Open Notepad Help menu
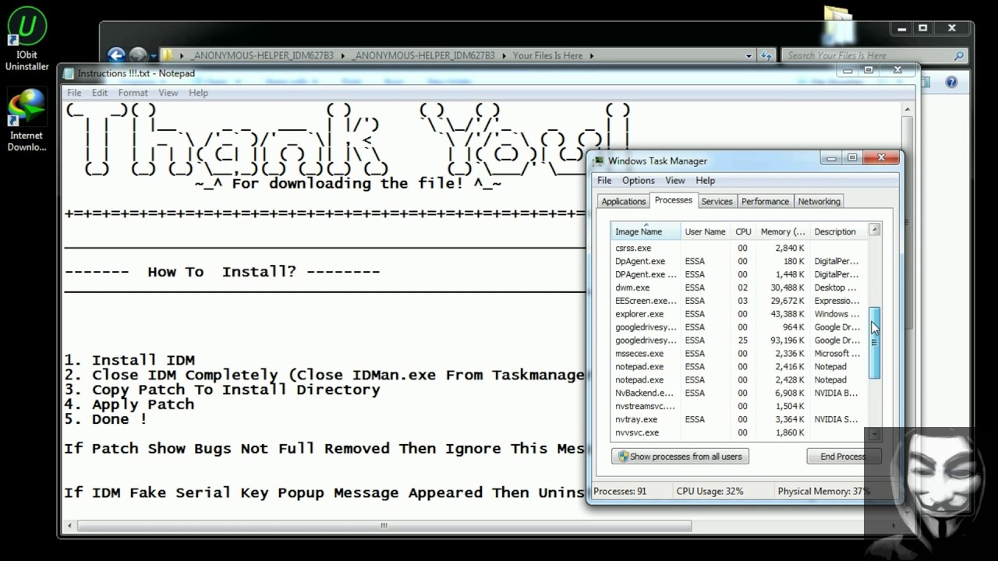 click(198, 93)
